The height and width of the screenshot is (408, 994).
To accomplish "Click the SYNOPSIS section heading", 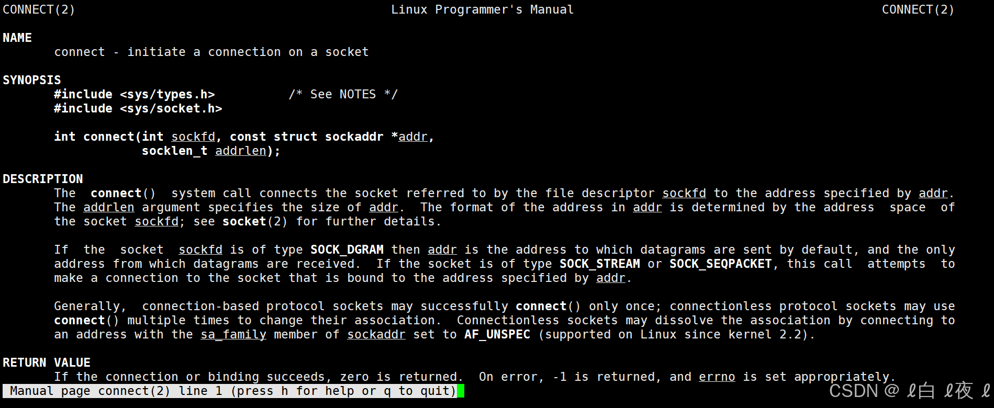I will 32,80.
